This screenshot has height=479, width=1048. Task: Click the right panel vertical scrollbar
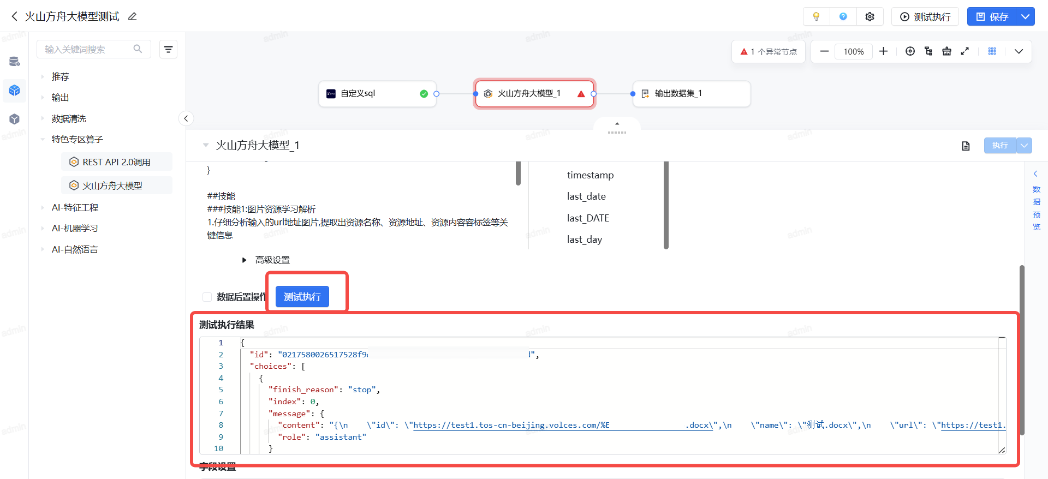pyautogui.click(x=1021, y=349)
